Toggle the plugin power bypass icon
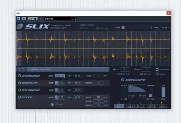The width and height of the screenshot is (181, 123). [x=18, y=19]
